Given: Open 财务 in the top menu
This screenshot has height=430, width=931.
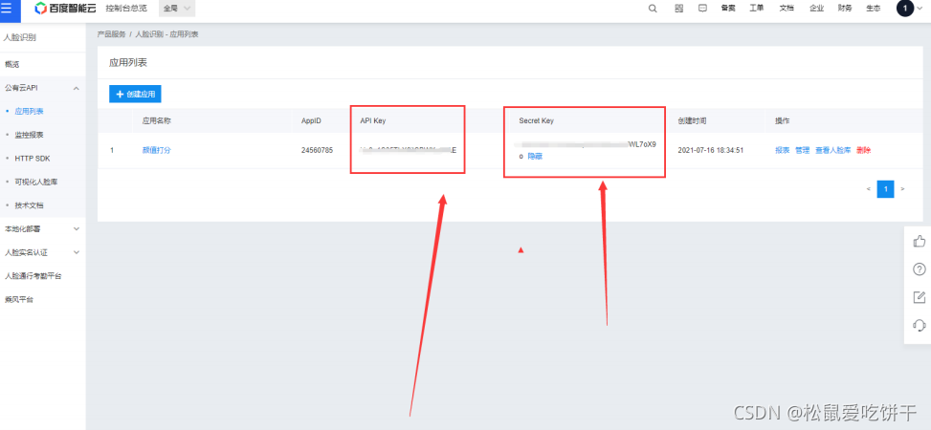Looking at the screenshot, I should click(845, 9).
